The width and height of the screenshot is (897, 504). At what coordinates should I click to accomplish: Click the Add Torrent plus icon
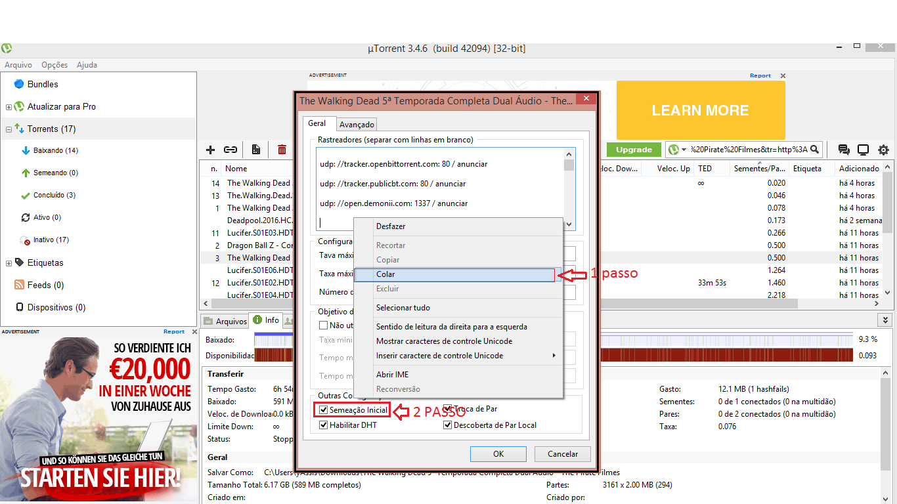(x=211, y=150)
